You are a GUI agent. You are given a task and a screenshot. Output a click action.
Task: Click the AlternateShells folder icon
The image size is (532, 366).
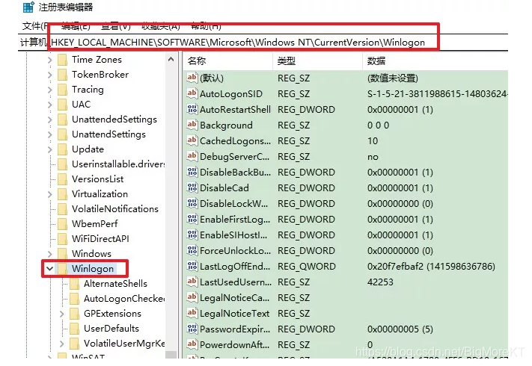(74, 284)
